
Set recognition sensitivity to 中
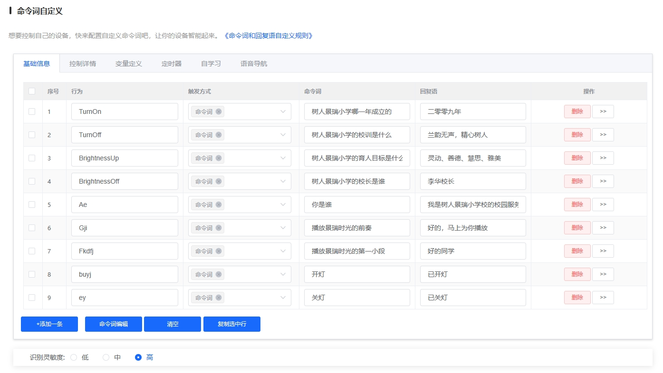pos(106,357)
